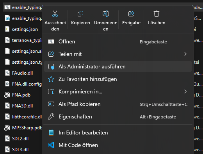Click the FNA.dll.config gear file icon
The image size is (203, 154).
(7, 84)
